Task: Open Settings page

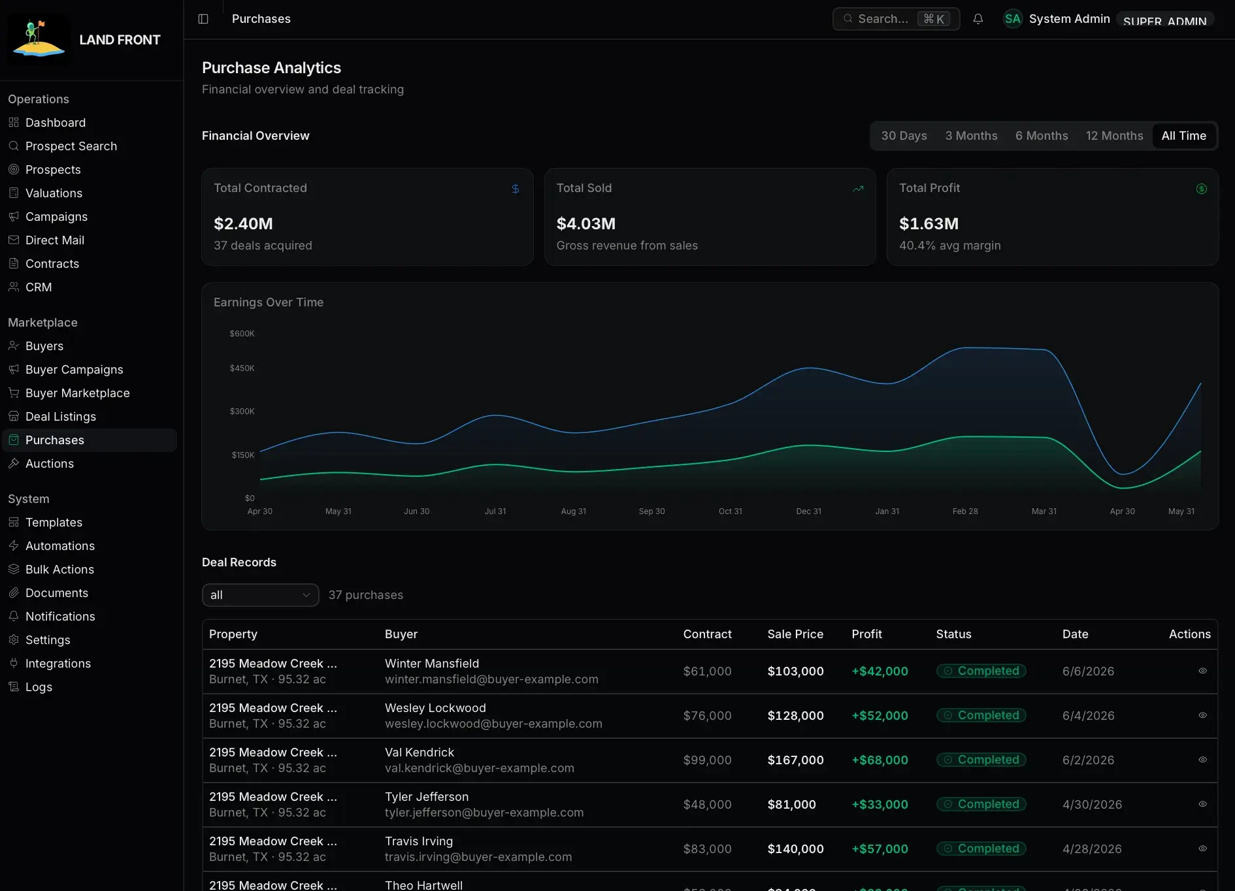Action: coord(90,640)
